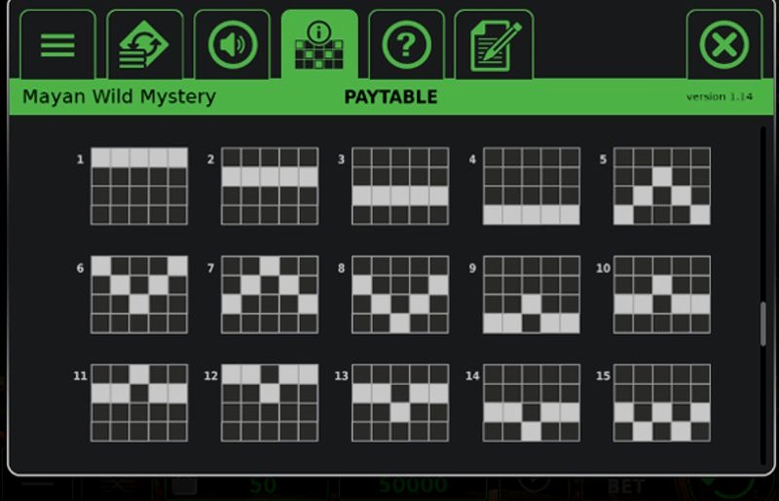The height and width of the screenshot is (501, 779).
Task: Select payline 1 diagram
Action: 139,187
